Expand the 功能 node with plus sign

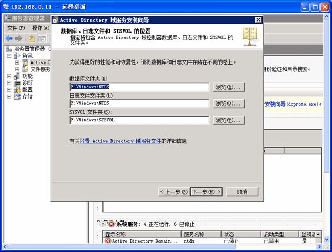9,76
